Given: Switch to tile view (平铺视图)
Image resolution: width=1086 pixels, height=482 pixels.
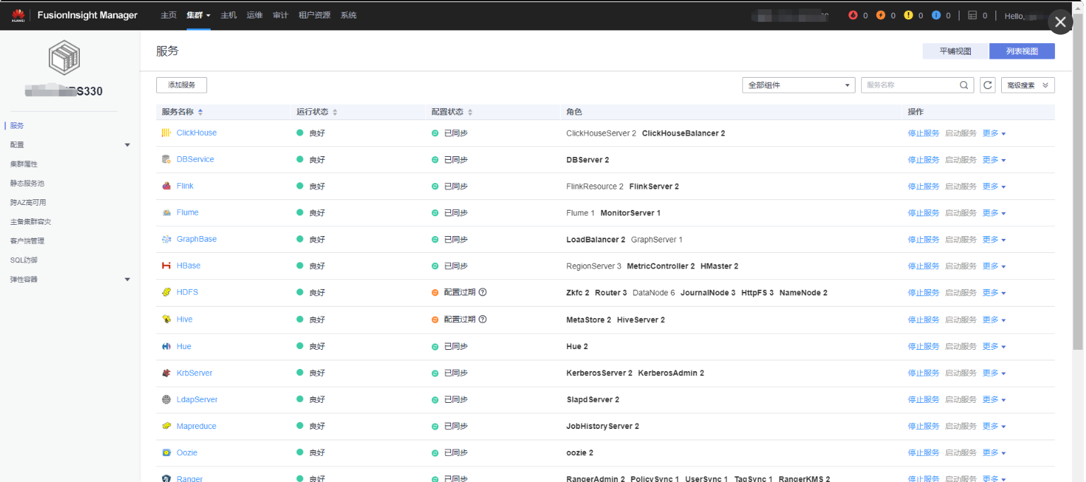Looking at the screenshot, I should [x=955, y=51].
